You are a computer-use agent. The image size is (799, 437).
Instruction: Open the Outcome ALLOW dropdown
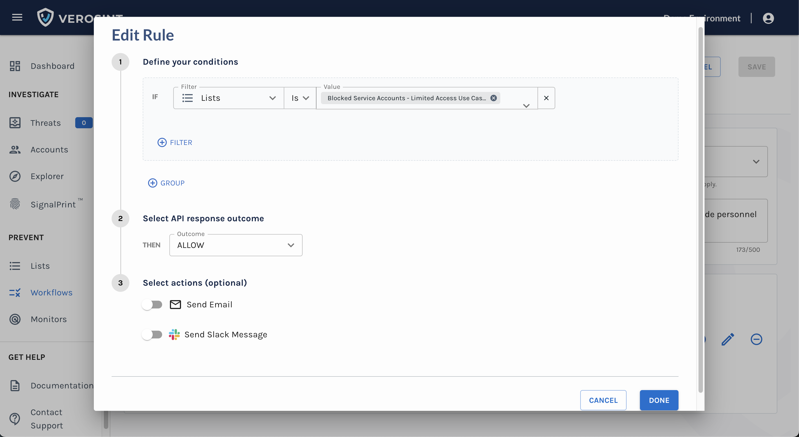236,245
